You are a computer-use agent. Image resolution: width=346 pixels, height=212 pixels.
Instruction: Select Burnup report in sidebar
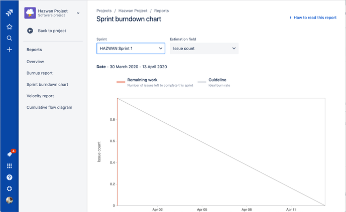(x=40, y=73)
